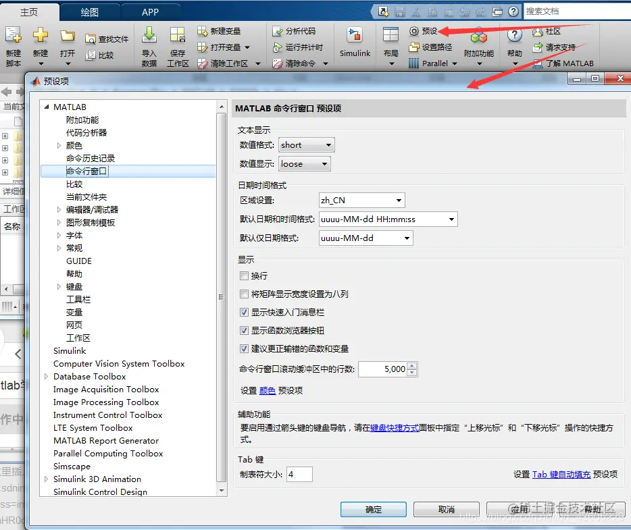This screenshot has width=631, height=530.
Task: Click Run and Time (运行并计时) icon
Action: [x=277, y=47]
